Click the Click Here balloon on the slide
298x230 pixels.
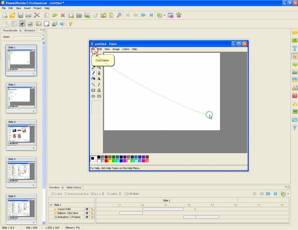[x=103, y=60]
